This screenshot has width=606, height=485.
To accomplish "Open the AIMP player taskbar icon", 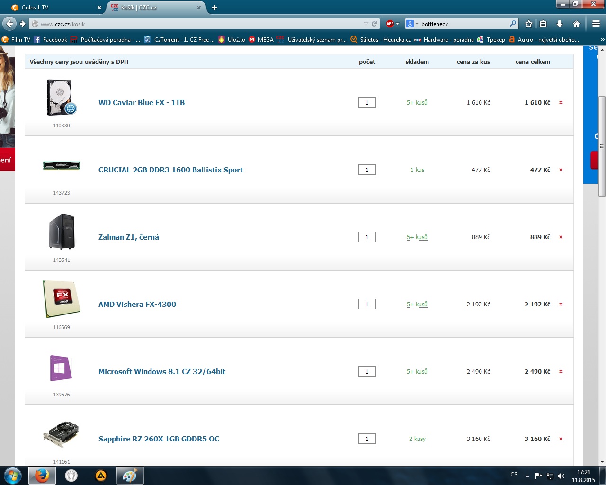I will [x=101, y=476].
